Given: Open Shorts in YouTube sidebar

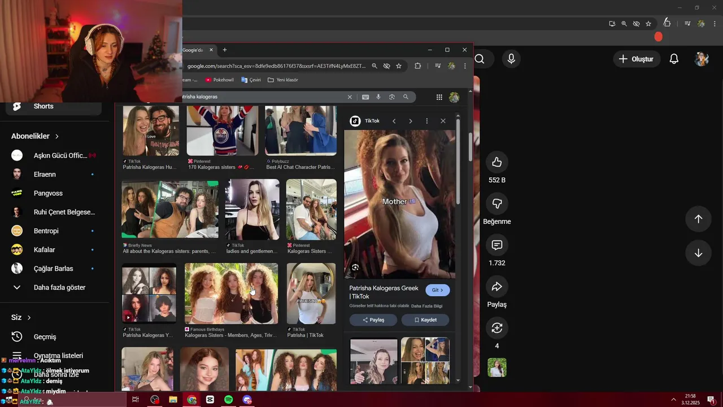Looking at the screenshot, I should coord(54,106).
